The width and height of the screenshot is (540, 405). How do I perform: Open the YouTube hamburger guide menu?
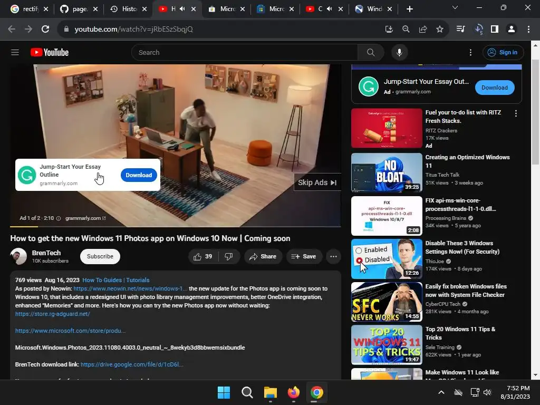point(15,52)
